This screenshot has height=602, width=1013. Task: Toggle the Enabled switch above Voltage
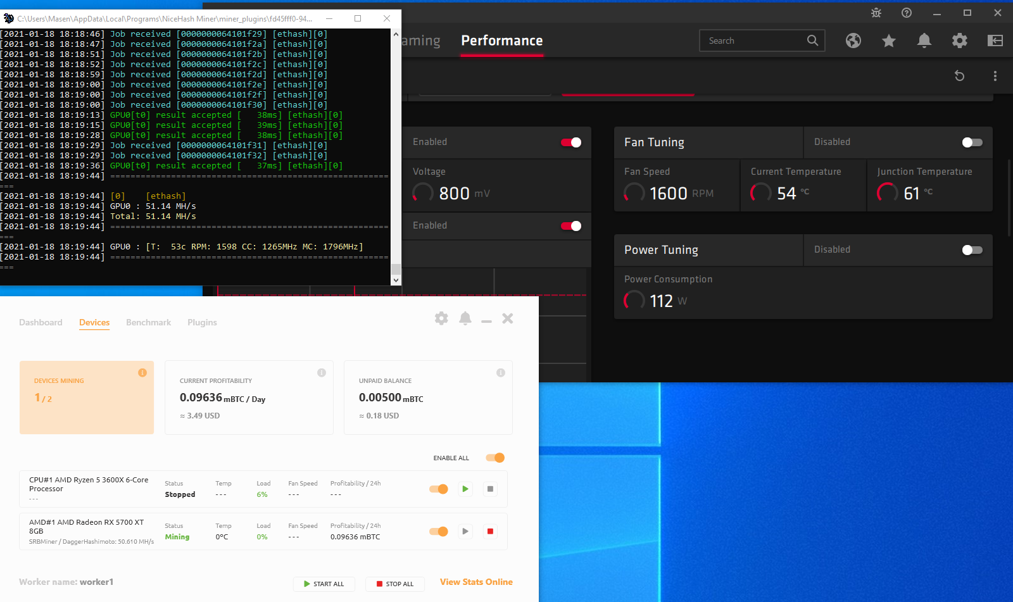(571, 142)
